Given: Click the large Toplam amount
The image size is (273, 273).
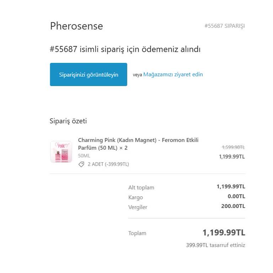Looking at the screenshot, I should point(224,233).
